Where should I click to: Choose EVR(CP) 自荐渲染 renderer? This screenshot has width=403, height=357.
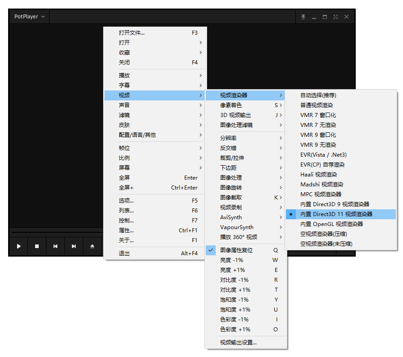coord(341,164)
